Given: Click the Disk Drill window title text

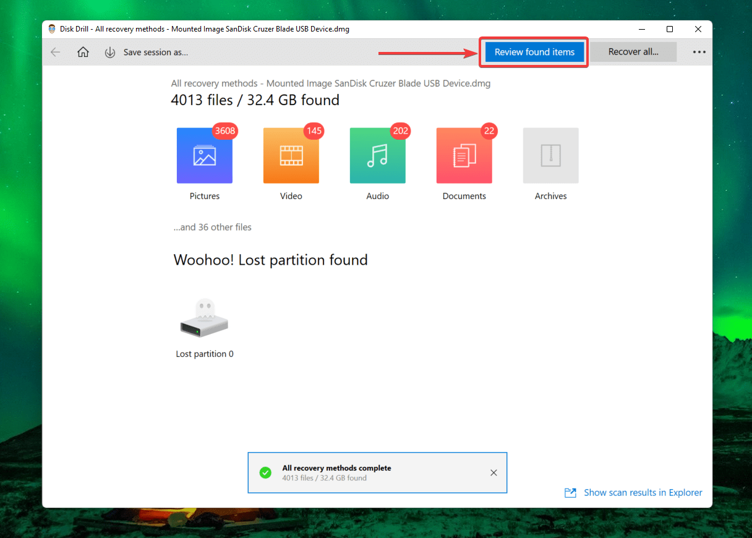Looking at the screenshot, I should click(x=205, y=29).
